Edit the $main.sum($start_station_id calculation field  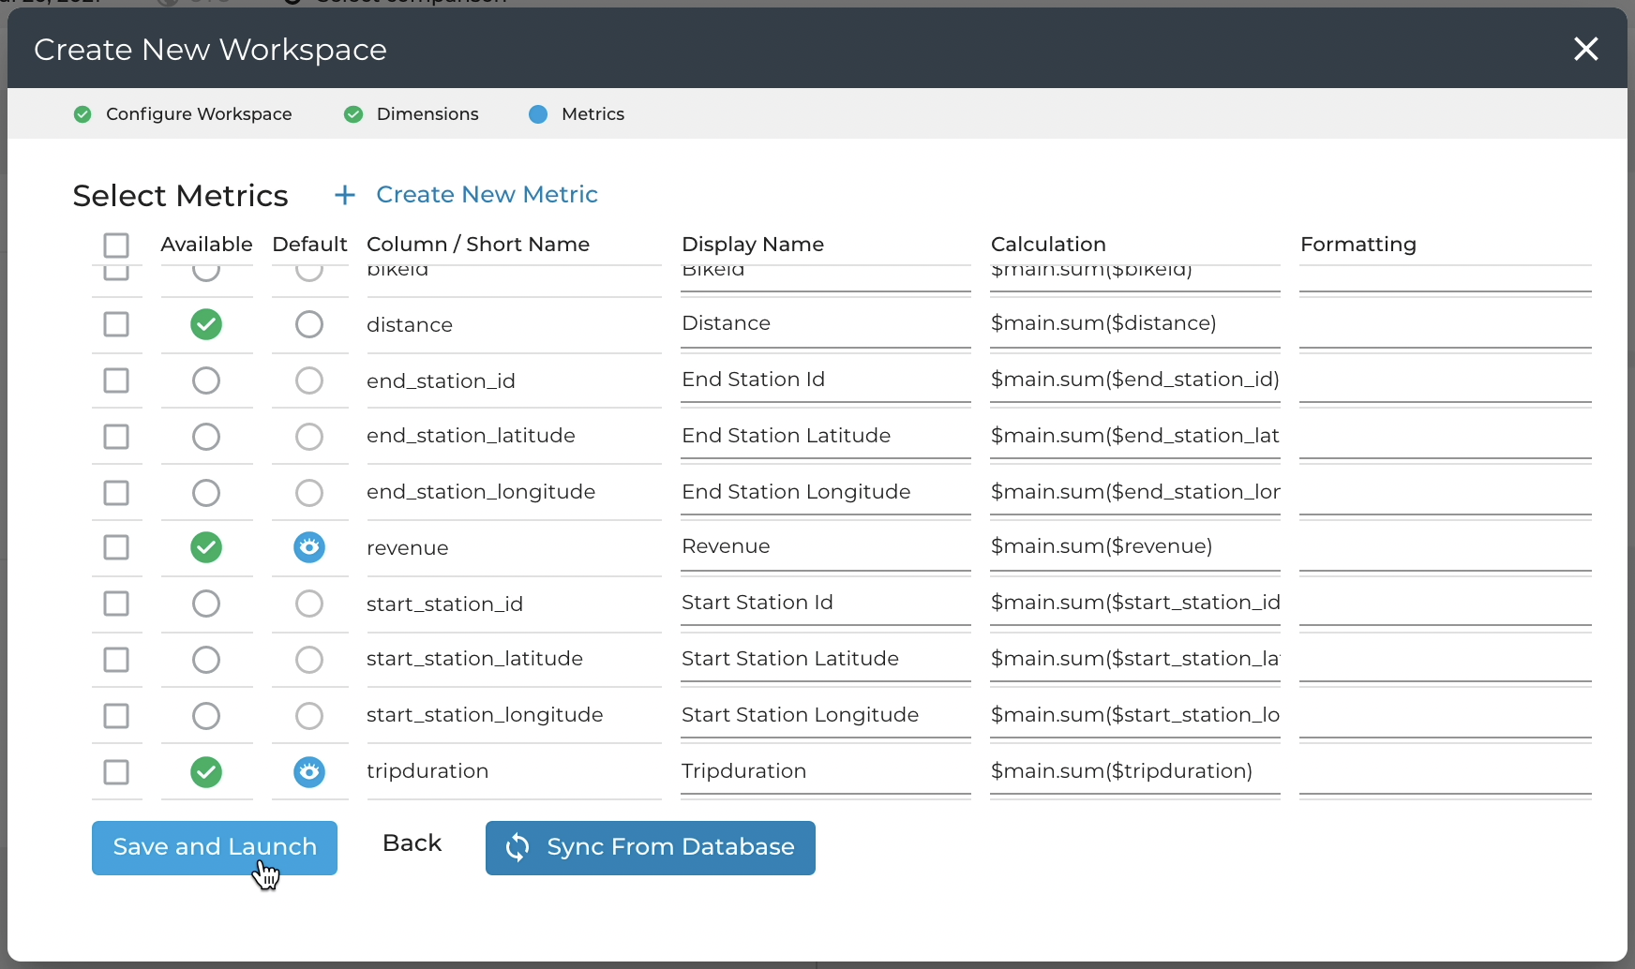pos(1135,603)
